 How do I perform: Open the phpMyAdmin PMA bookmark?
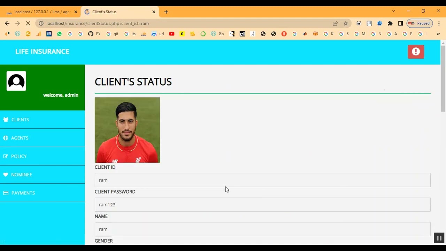point(144,34)
